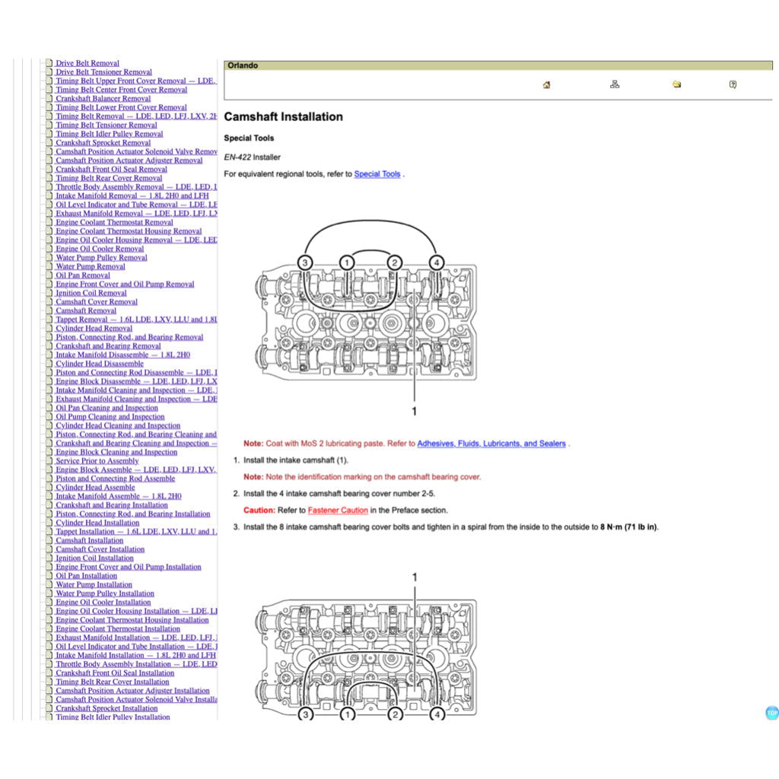Click the page icon next to Camshaft Installation
This screenshot has width=779, height=779.
[49, 540]
